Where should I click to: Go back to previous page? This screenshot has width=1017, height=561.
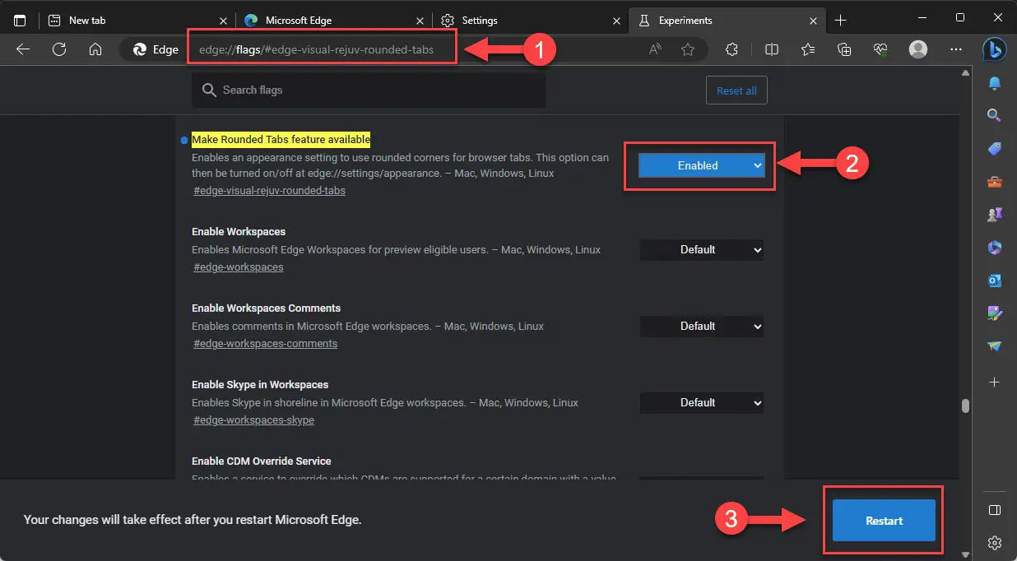click(x=23, y=49)
